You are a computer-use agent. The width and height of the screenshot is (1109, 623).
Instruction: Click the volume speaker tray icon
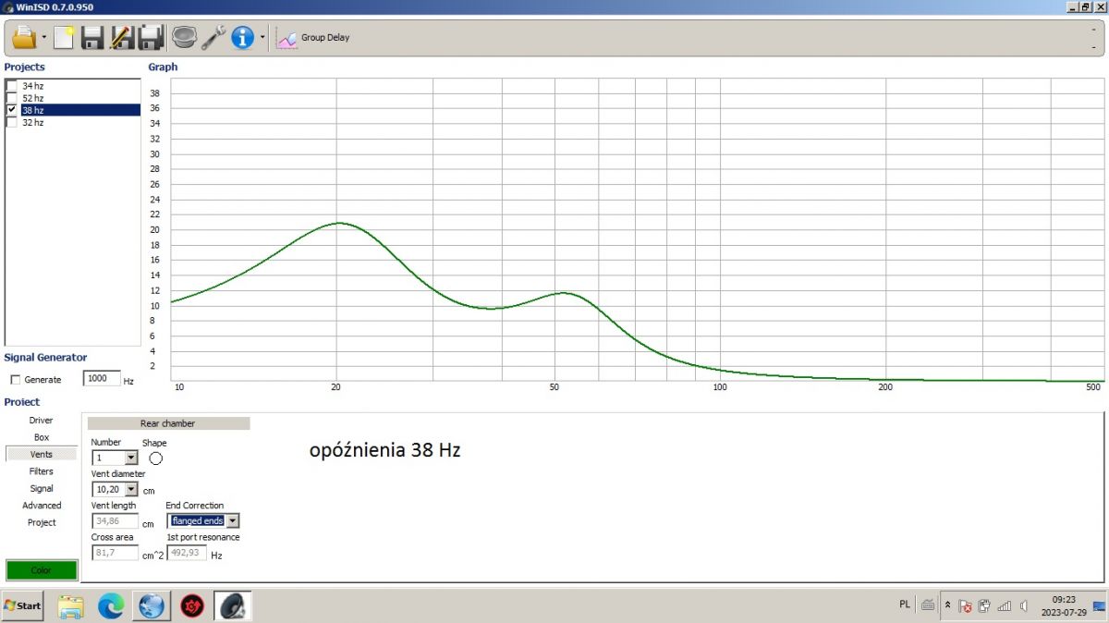click(1023, 606)
